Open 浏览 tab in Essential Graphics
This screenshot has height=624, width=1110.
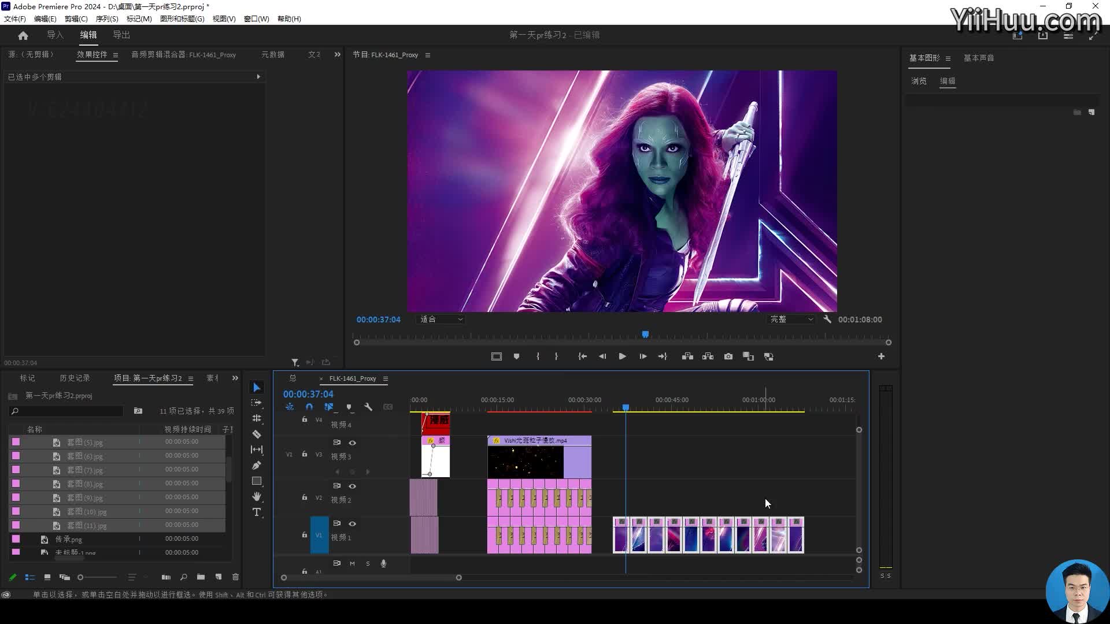[919, 81]
